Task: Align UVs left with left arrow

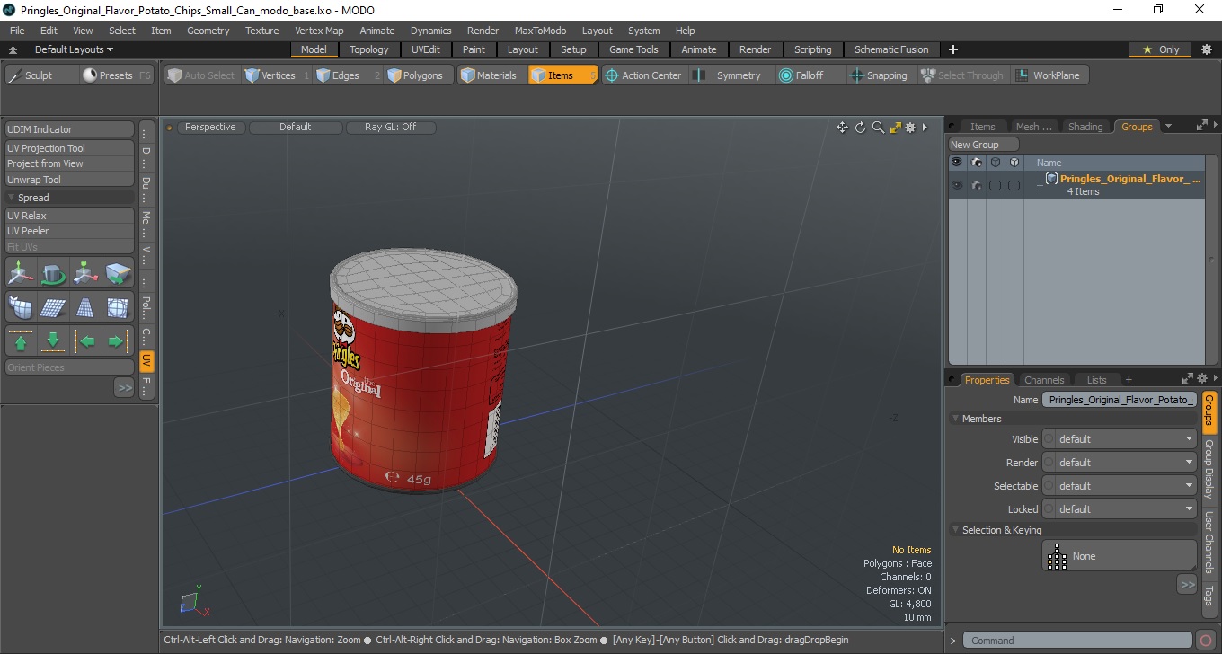Action: (85, 341)
